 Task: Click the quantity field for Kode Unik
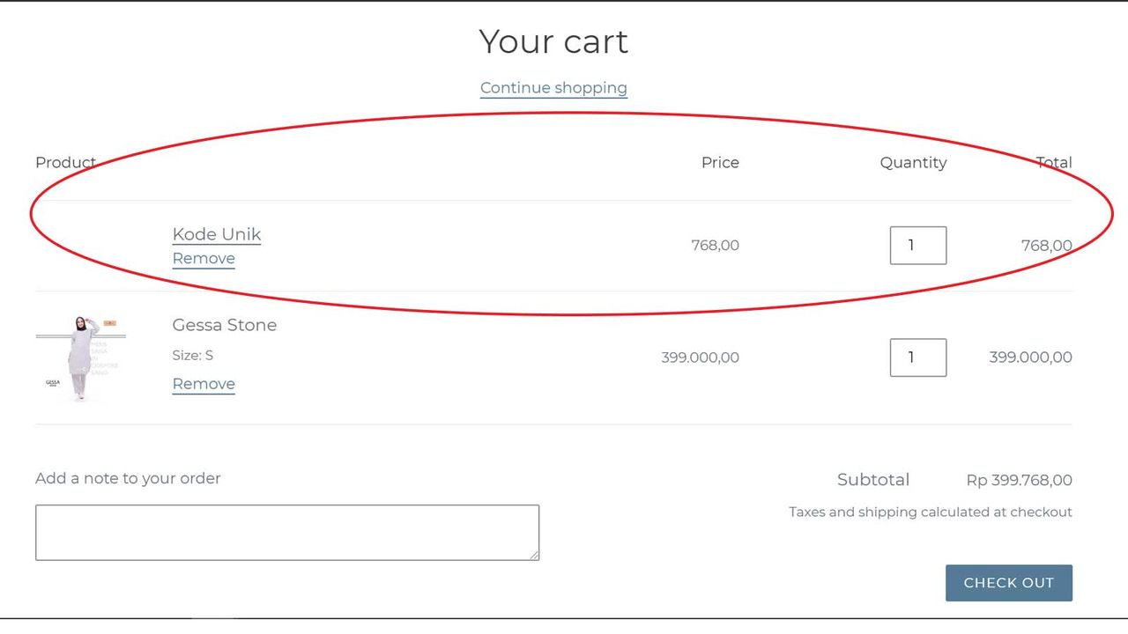[918, 245]
